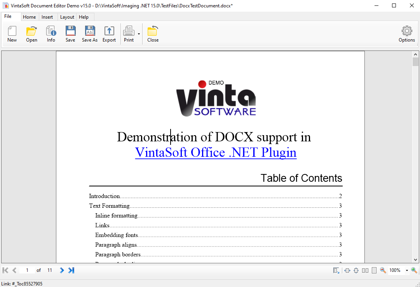Image resolution: width=420 pixels, height=287 pixels.
Task: Open a file with the Open icon
Action: click(x=31, y=34)
